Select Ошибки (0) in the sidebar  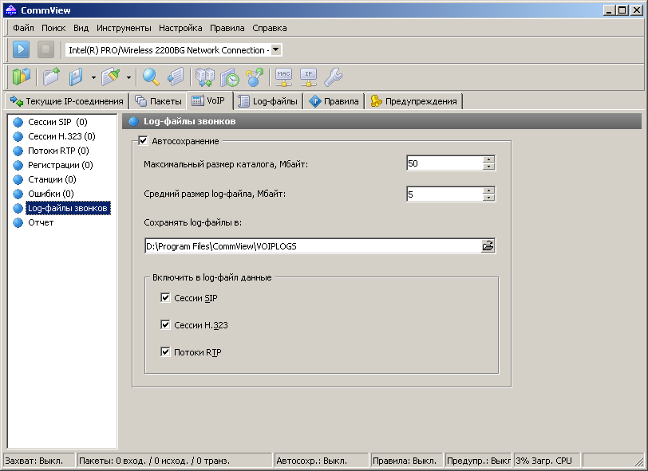pos(51,194)
